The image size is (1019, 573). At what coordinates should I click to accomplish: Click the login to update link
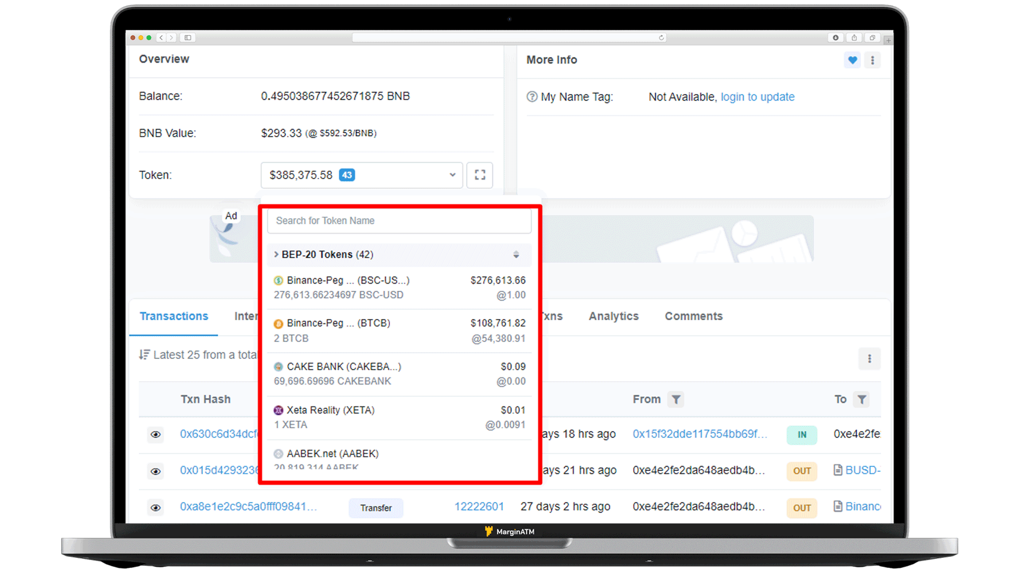(x=757, y=97)
